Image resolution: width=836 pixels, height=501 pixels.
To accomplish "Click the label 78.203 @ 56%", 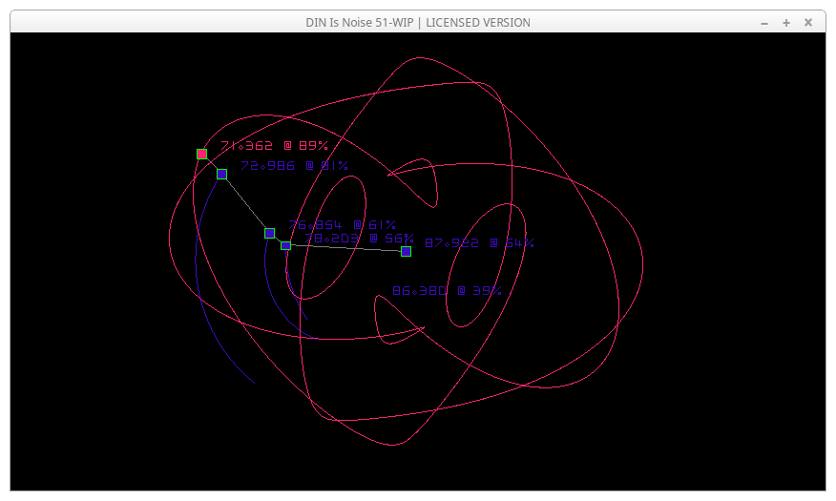I will pyautogui.click(x=360, y=239).
